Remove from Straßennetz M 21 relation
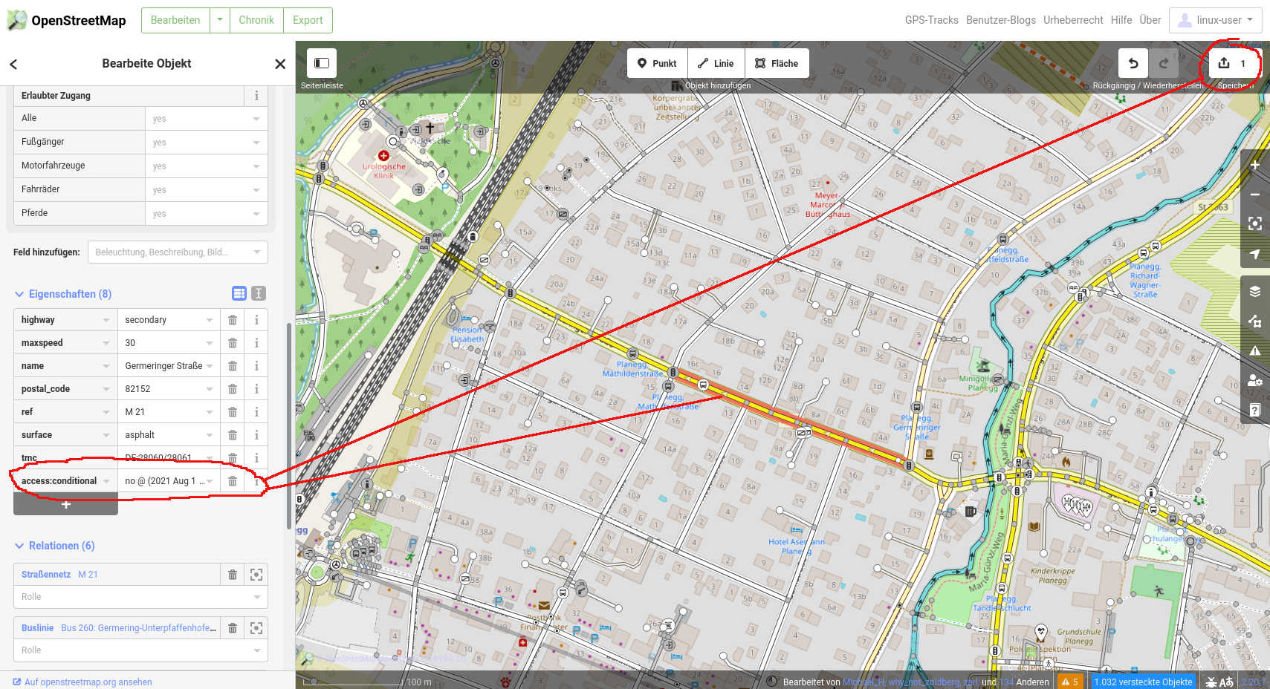1270x689 pixels. [233, 575]
